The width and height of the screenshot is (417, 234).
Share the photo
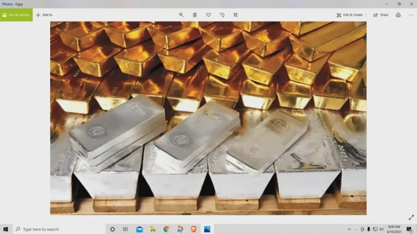pos(381,15)
